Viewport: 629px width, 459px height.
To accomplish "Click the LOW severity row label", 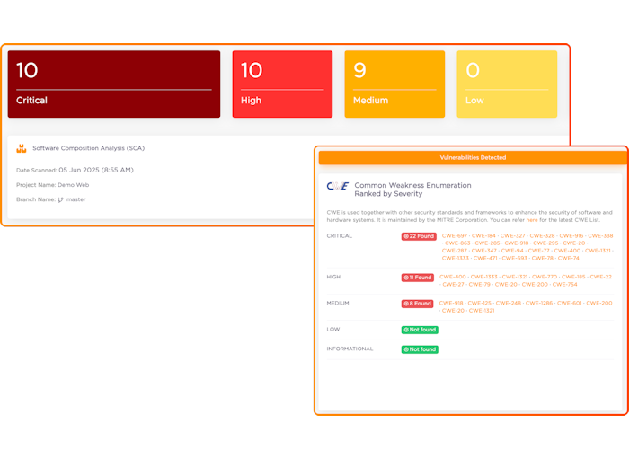I will click(333, 330).
